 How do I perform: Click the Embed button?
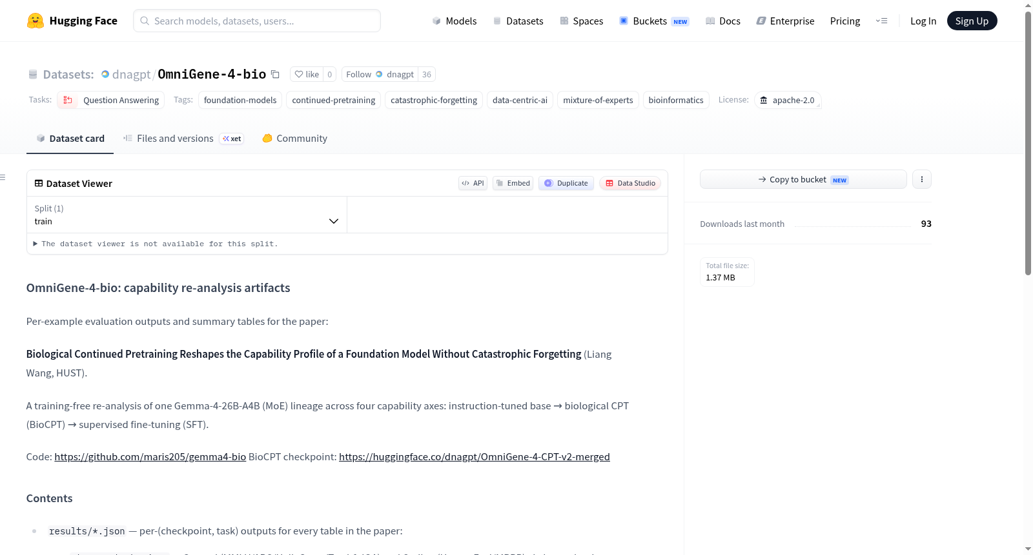(513, 183)
